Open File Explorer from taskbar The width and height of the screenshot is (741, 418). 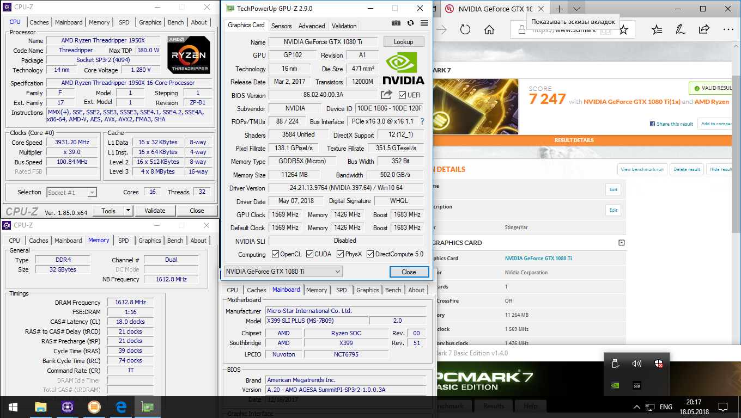(x=40, y=407)
